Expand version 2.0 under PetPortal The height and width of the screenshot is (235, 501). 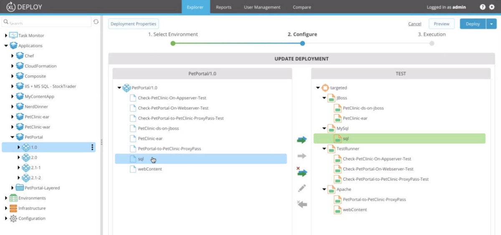pos(18,157)
